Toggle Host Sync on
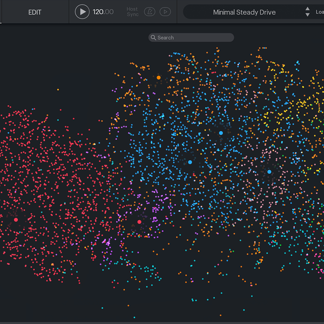Viewport: 324px width, 324px height. point(132,12)
